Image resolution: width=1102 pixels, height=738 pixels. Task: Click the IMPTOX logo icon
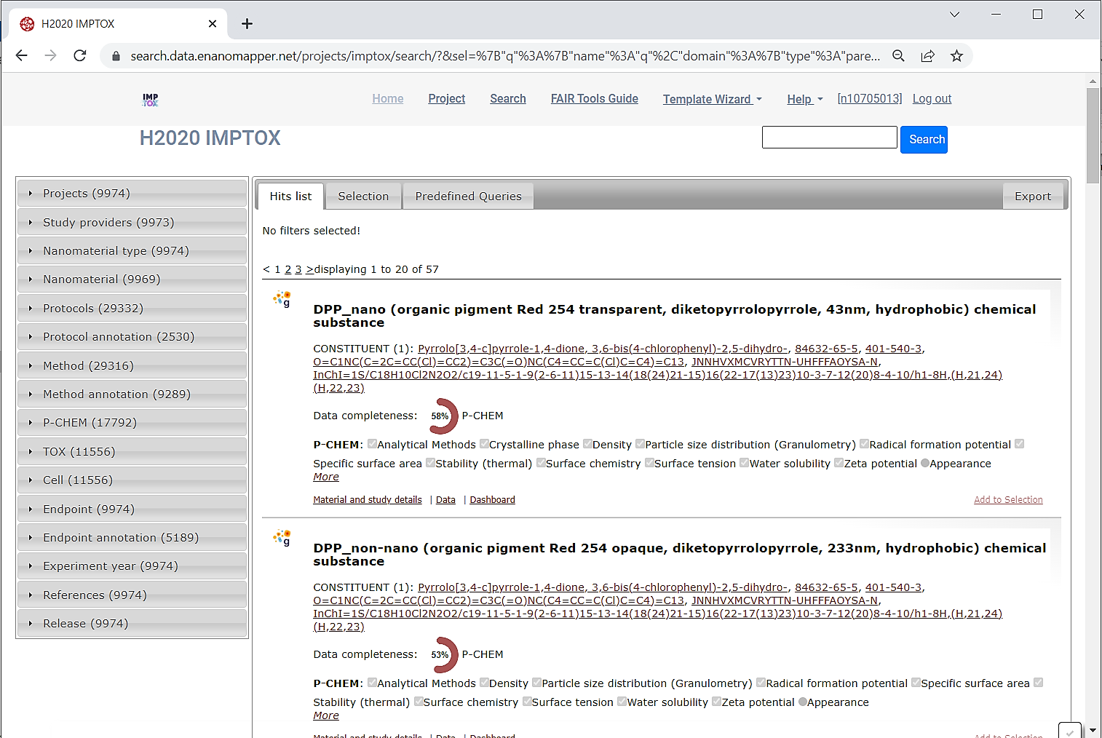click(x=150, y=100)
